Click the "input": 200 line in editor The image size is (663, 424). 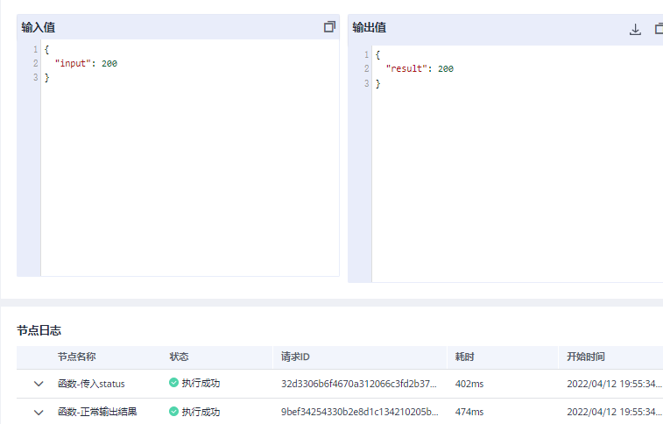[x=86, y=64]
